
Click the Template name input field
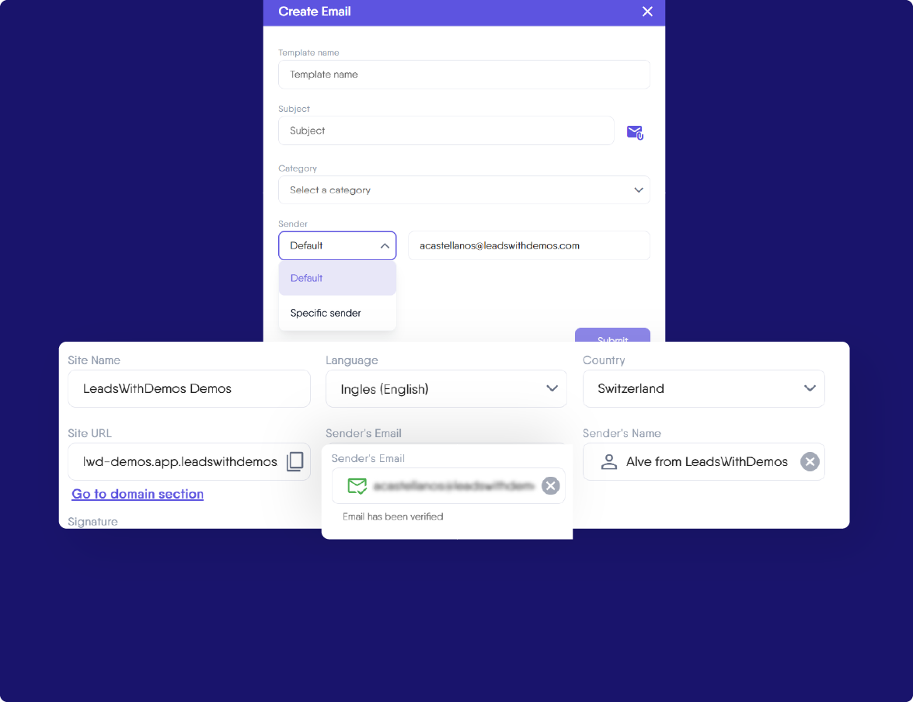point(464,75)
